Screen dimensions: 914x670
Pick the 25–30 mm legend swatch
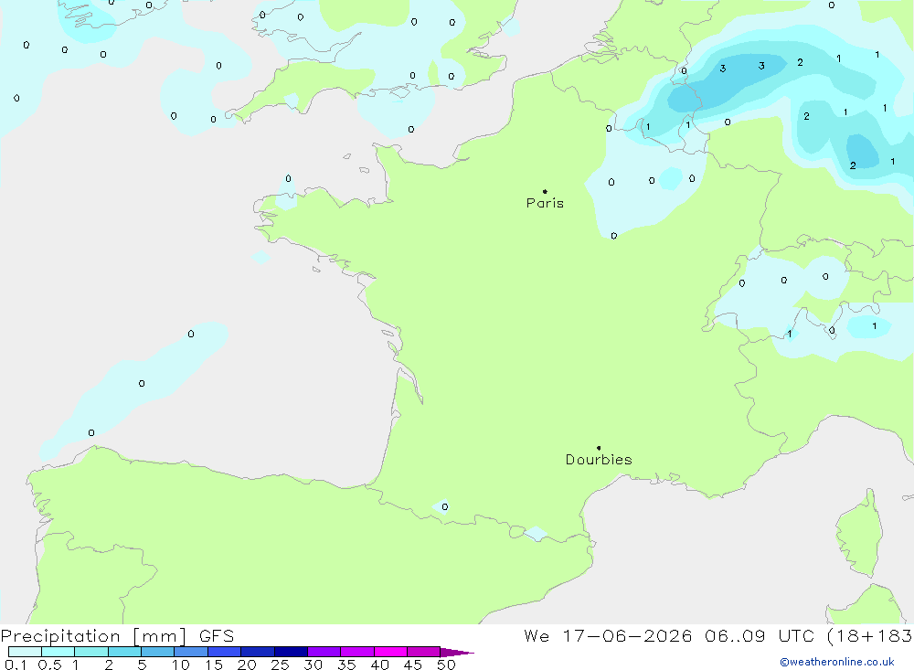[291, 652]
